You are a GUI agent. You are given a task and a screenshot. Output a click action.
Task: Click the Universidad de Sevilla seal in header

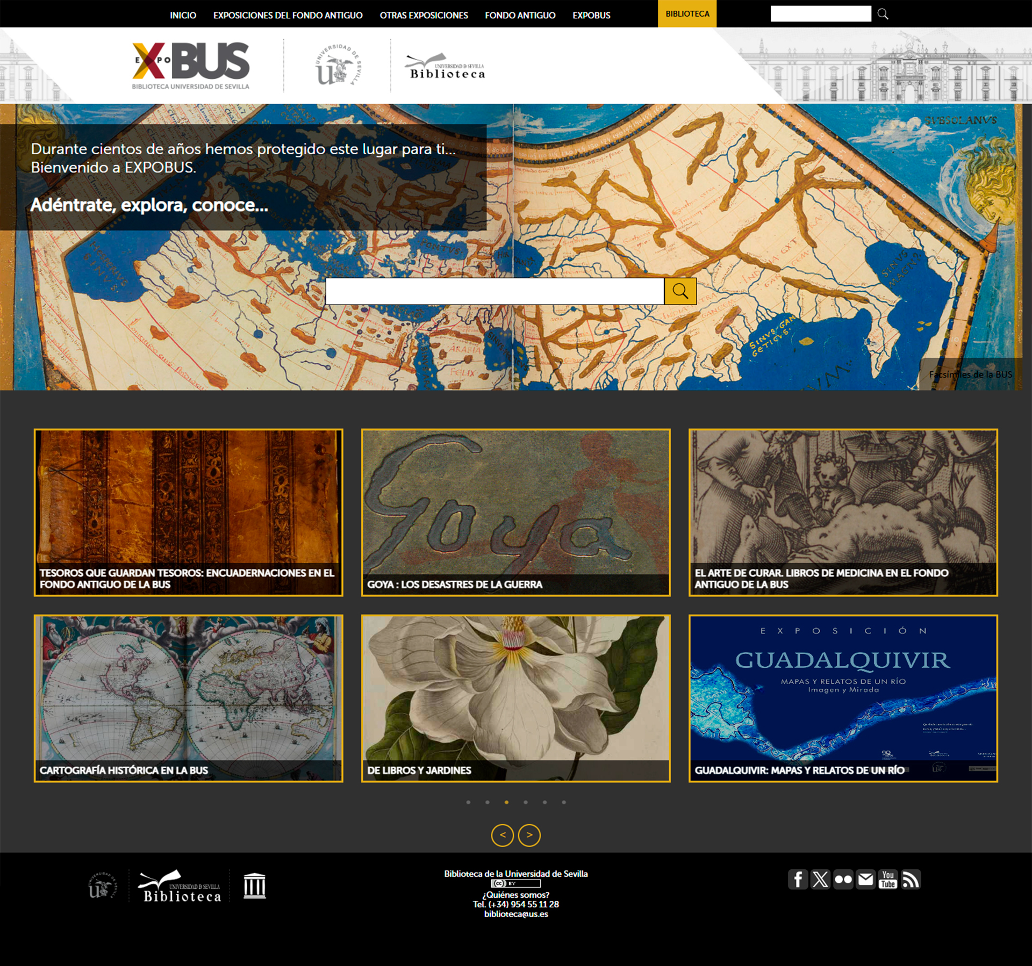(x=338, y=66)
